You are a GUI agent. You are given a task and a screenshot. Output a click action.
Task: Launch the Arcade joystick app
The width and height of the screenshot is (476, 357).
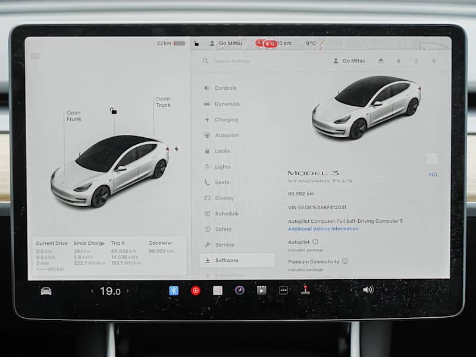pos(305,290)
